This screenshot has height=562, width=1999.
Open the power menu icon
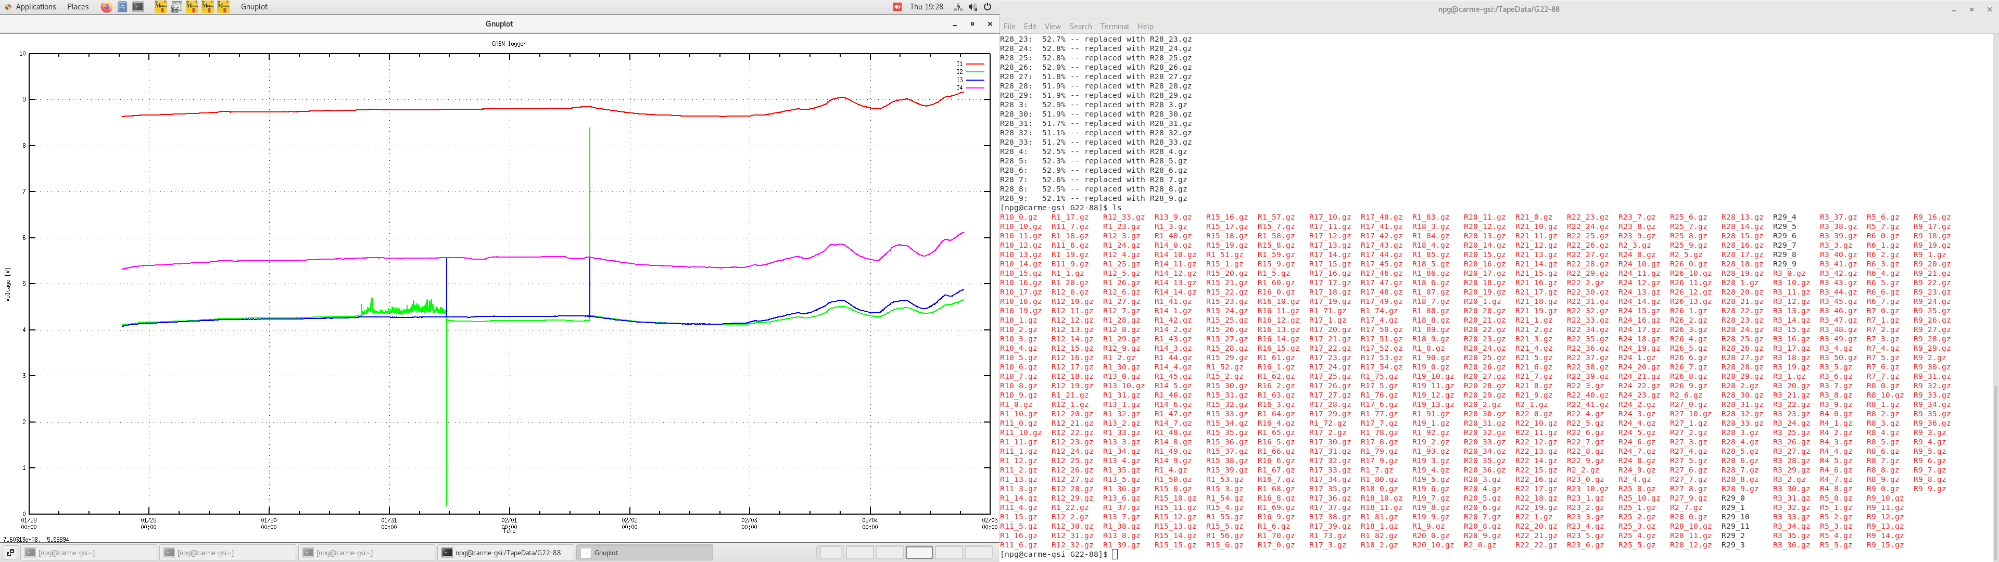[988, 7]
